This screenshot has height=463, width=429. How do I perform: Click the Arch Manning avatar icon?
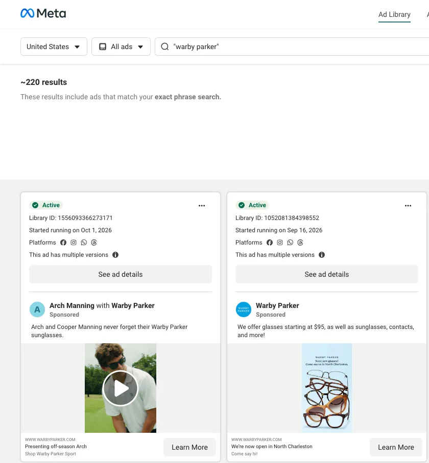pos(37,310)
